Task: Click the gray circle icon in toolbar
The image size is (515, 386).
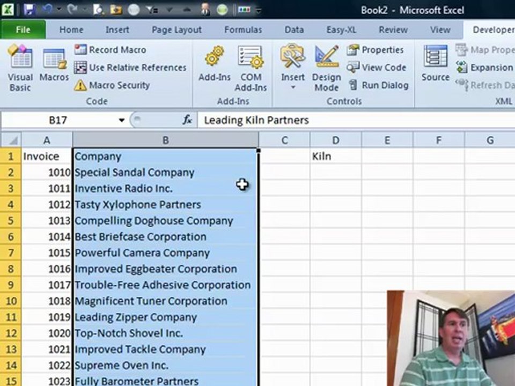Action: click(134, 10)
